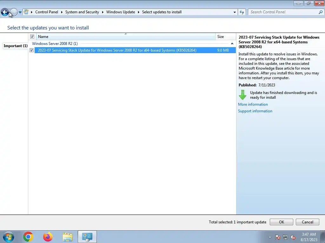The height and width of the screenshot is (243, 325).
Task: Select the 2023-07 Servicing Stack Update row
Action: coord(135,50)
